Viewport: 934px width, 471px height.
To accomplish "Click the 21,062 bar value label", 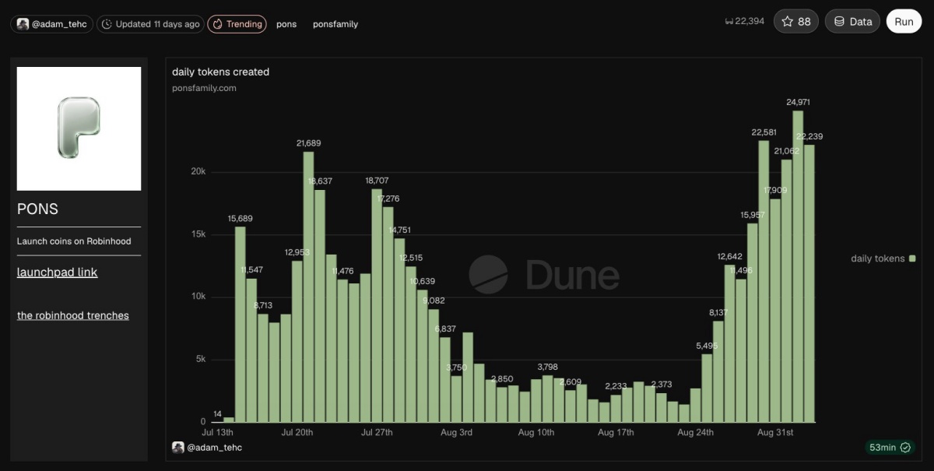I will (787, 151).
